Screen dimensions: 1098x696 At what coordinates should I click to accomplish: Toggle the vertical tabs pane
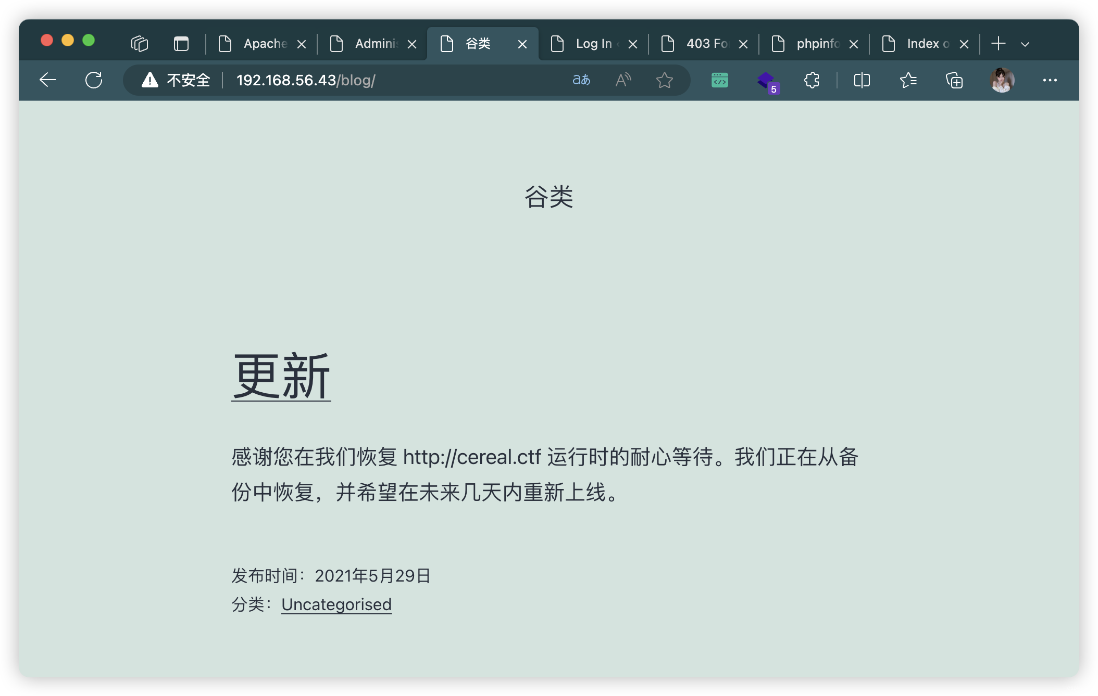(181, 44)
